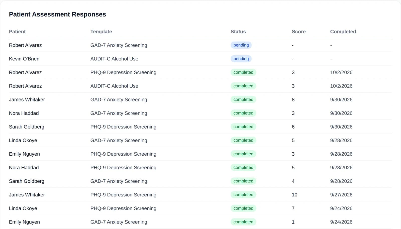The height and width of the screenshot is (229, 401).
Task: Click Robert Alvarez's AUDIT-C Alcohol Use template
Action: (114, 86)
